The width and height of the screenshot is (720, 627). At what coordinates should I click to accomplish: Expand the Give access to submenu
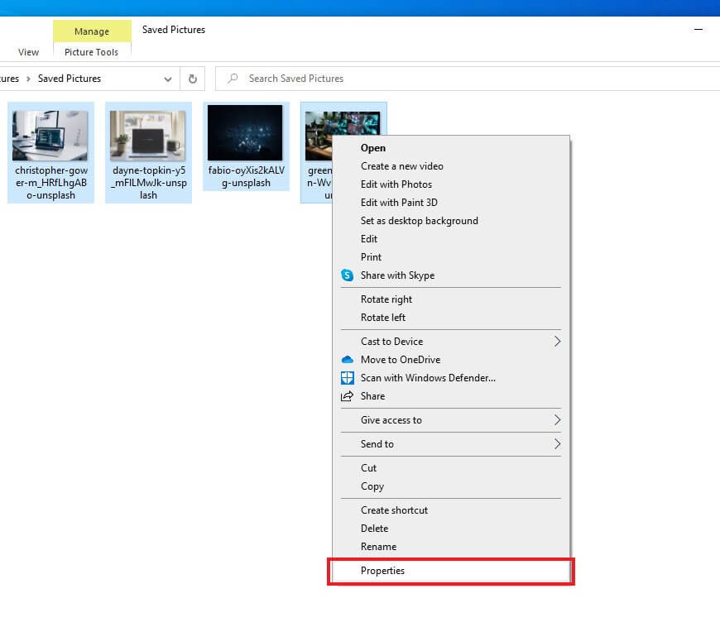point(557,420)
